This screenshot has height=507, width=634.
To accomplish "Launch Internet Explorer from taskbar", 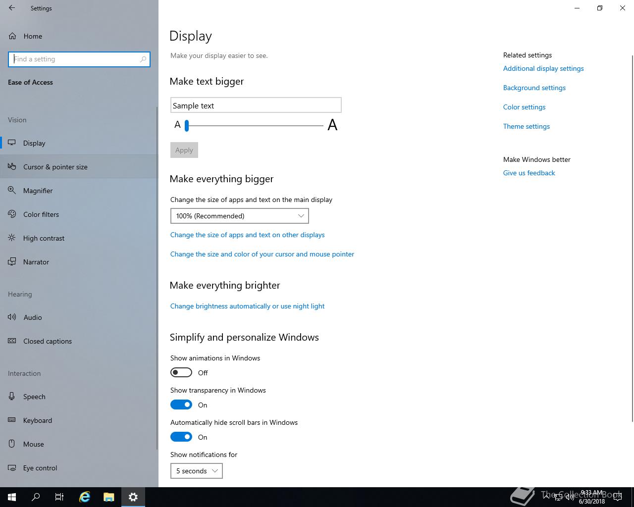I will pyautogui.click(x=85, y=497).
